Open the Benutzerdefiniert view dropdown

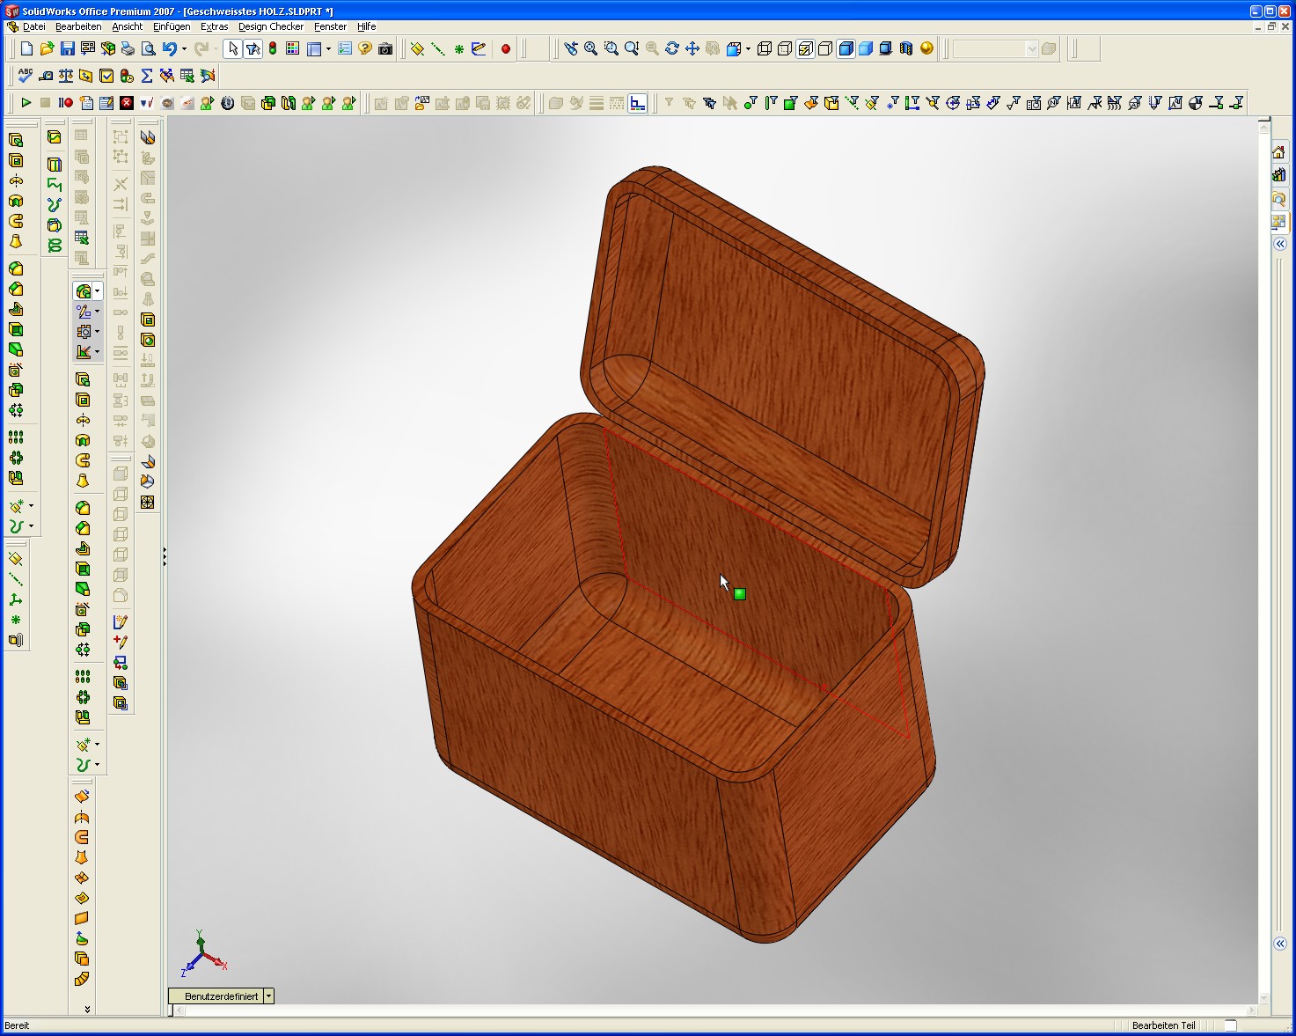point(268,996)
